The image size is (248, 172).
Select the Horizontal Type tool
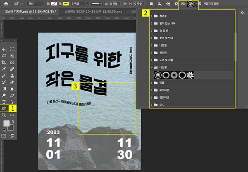click(x=5, y=102)
